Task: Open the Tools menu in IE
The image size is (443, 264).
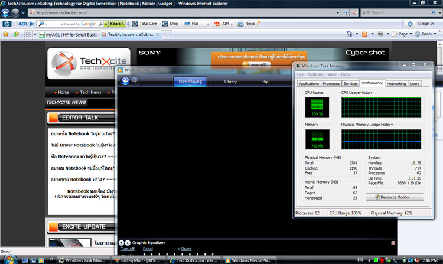Action: (x=425, y=34)
